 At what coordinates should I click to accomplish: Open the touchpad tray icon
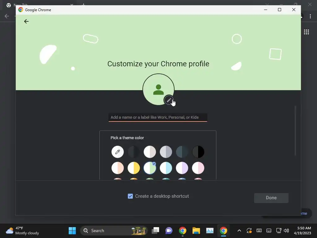click(269, 231)
